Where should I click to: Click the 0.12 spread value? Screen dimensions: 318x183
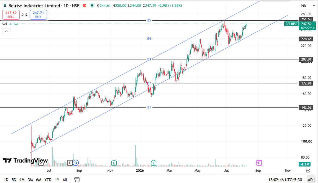click(x=25, y=15)
